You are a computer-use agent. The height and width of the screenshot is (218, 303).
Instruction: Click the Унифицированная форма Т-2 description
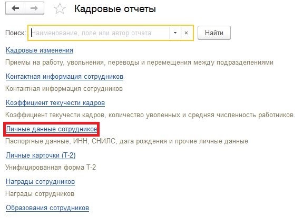pos(51,168)
